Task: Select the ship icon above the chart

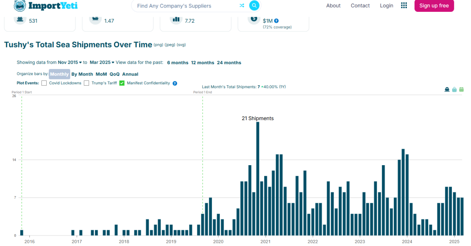Action: click(x=447, y=90)
